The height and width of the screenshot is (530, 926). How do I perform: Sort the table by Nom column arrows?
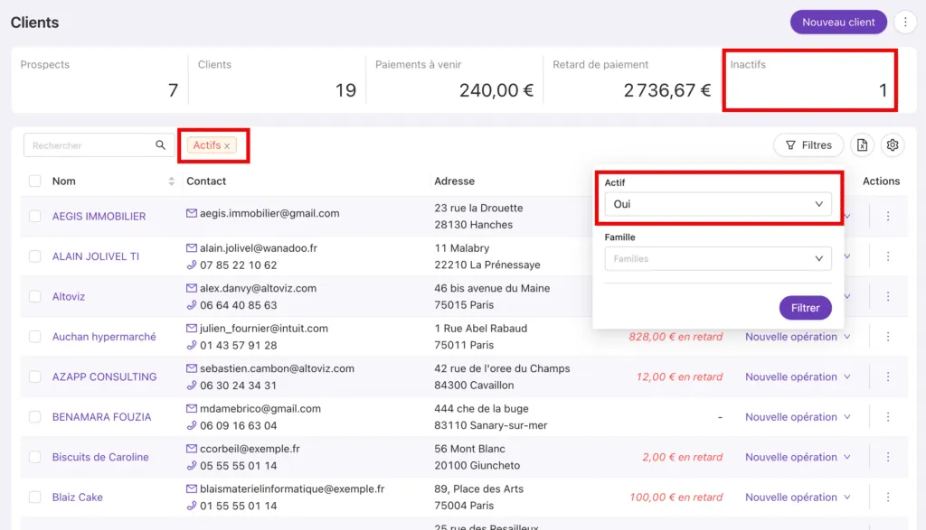[x=171, y=181]
